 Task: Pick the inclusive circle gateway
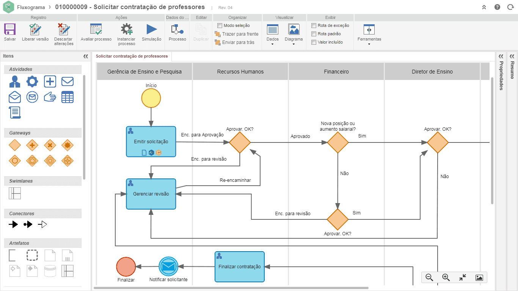(x=15, y=161)
